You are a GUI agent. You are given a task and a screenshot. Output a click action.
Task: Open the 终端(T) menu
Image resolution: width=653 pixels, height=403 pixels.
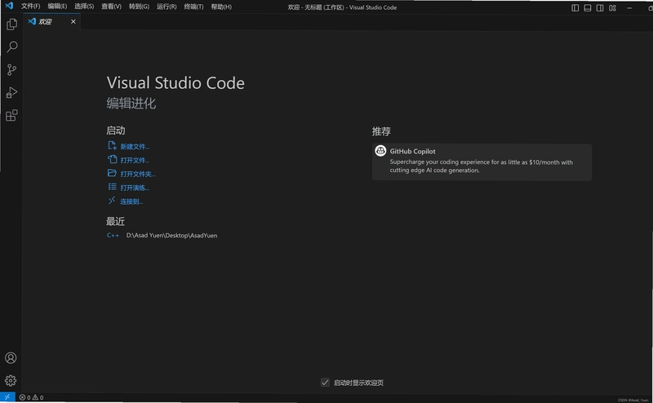pos(193,7)
